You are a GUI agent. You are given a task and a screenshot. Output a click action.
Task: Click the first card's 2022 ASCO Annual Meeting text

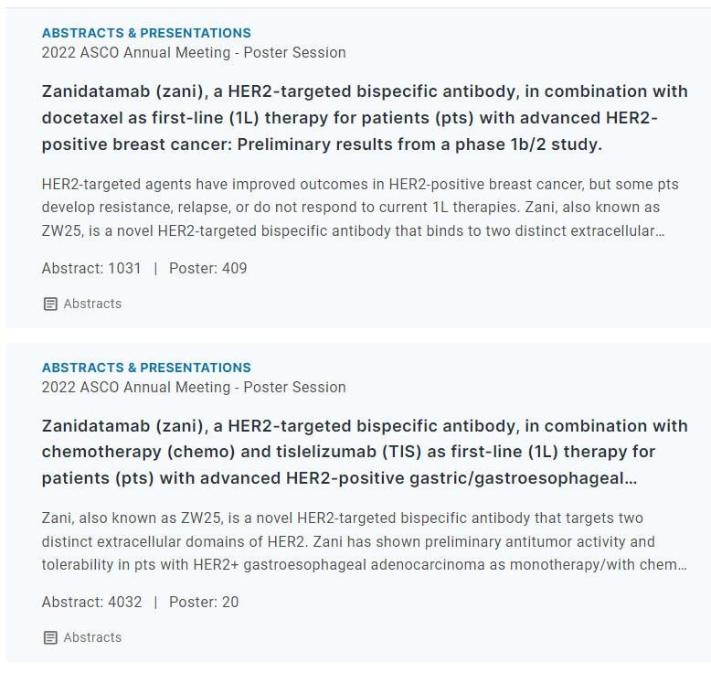click(136, 53)
